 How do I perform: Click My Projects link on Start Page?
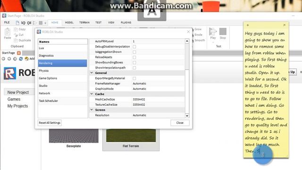[17, 106]
